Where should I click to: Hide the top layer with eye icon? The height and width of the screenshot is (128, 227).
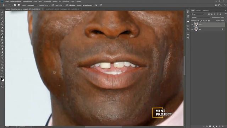(x=192, y=25)
